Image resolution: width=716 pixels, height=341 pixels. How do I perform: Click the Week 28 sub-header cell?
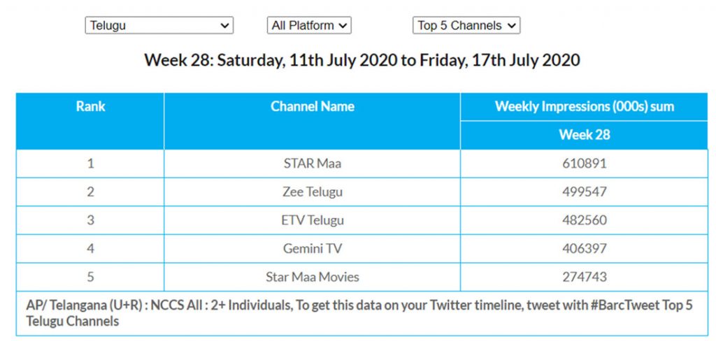(584, 135)
